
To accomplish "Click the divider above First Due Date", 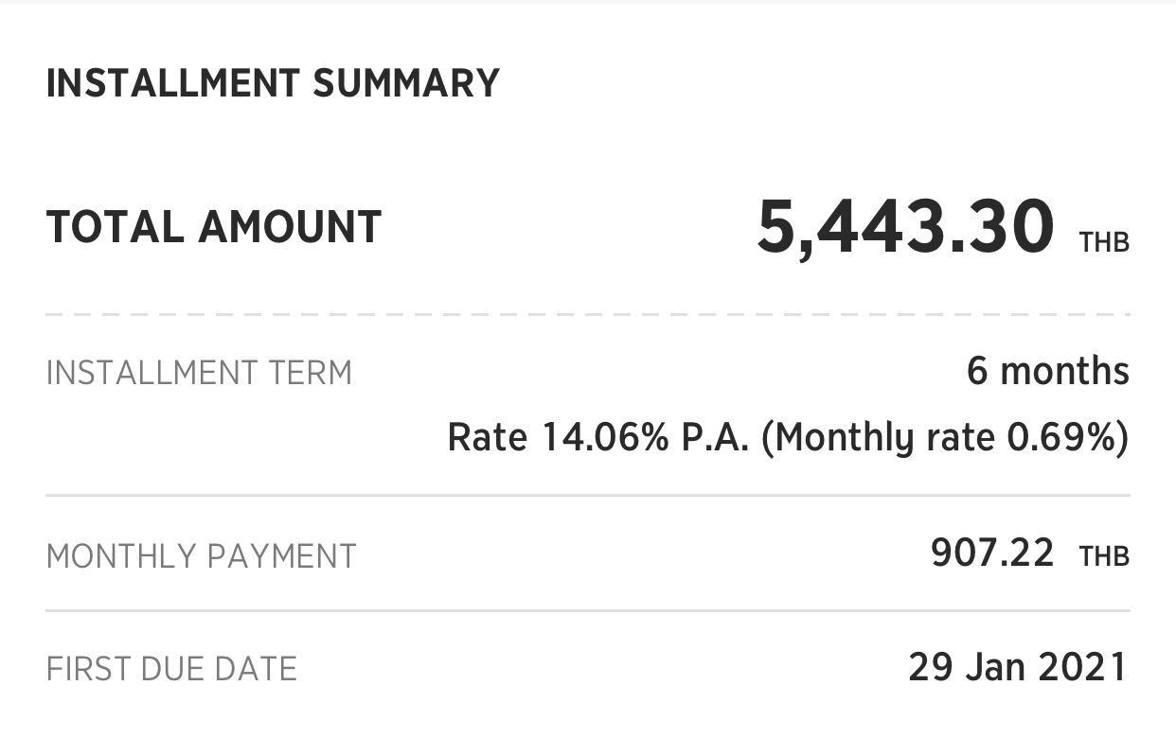I will tap(588, 610).
